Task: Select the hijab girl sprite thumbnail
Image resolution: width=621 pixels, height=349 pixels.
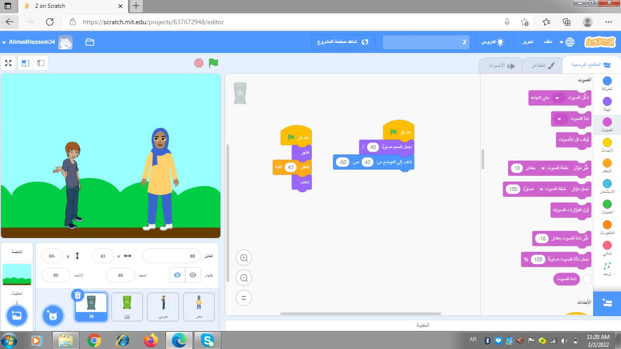Action: click(199, 307)
